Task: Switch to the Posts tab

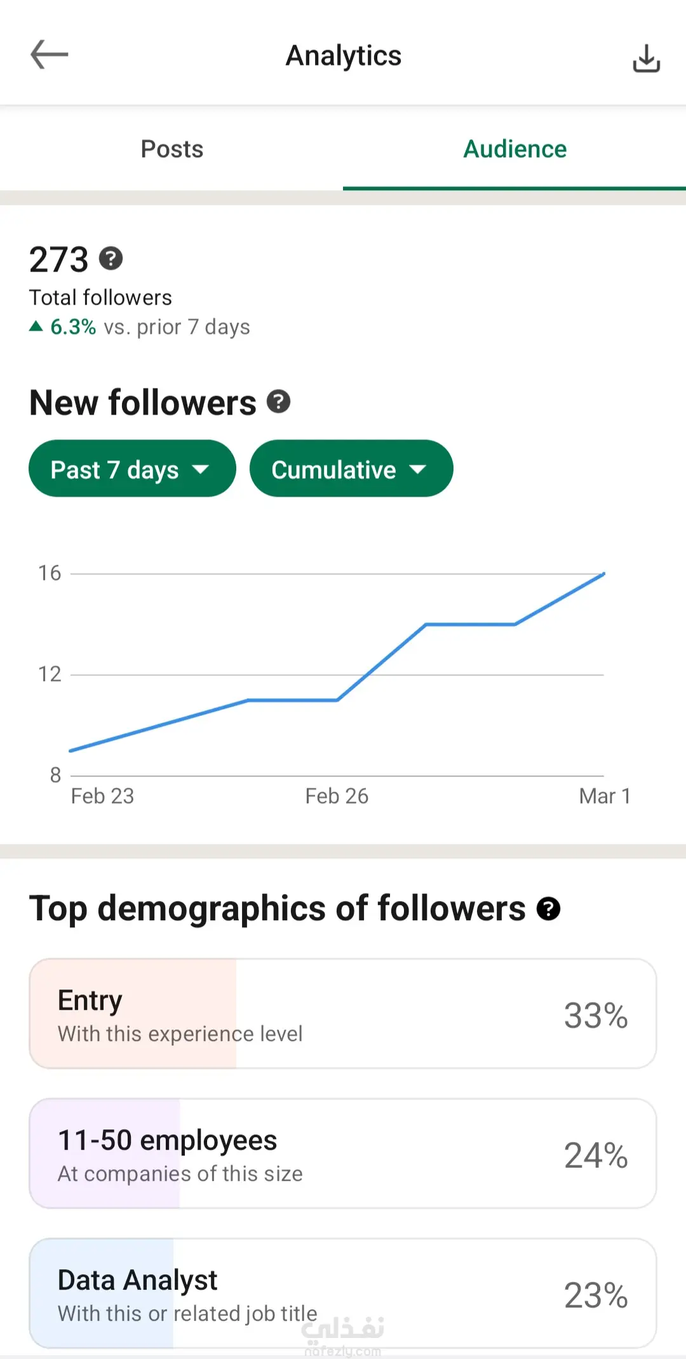Action: pyautogui.click(x=171, y=149)
